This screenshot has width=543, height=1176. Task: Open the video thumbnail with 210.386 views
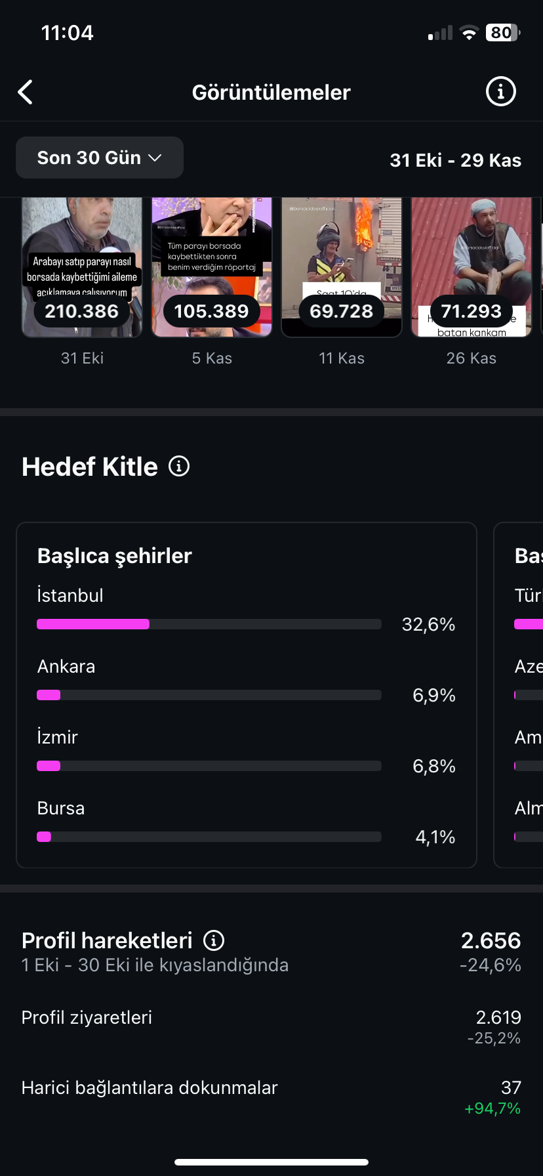coord(82,267)
